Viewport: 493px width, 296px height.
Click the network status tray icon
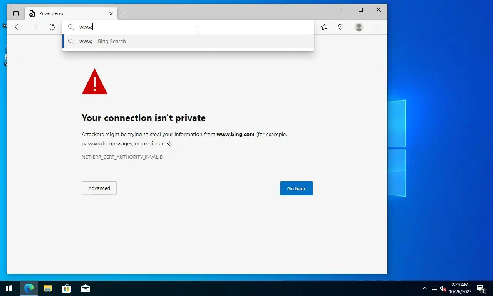tap(434, 288)
